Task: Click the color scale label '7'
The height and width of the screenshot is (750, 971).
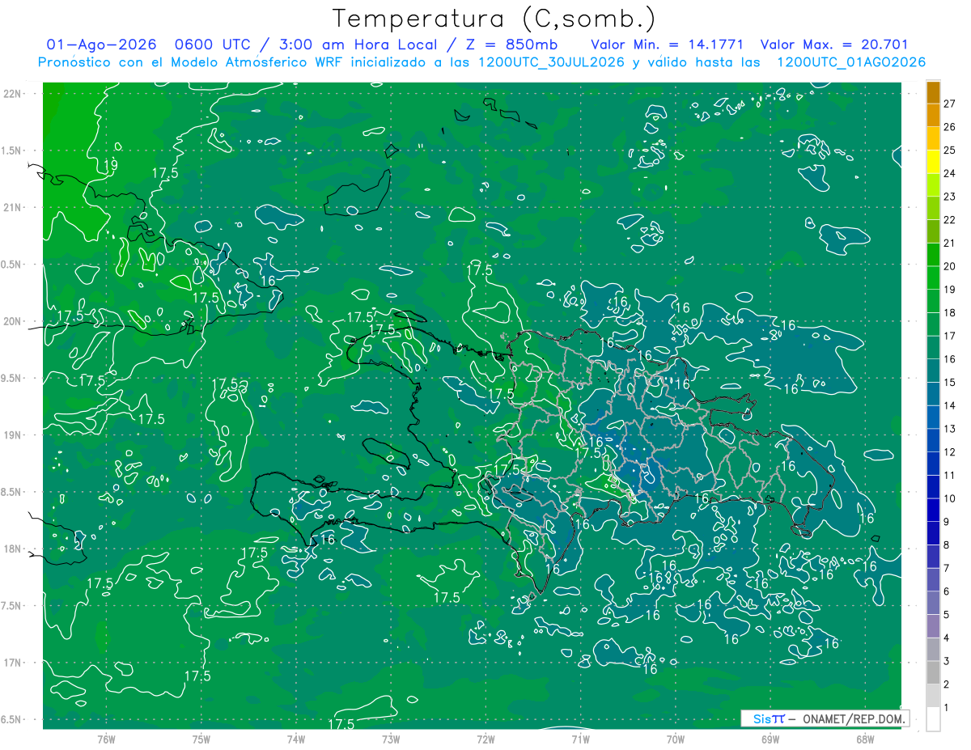Action: pos(946,568)
